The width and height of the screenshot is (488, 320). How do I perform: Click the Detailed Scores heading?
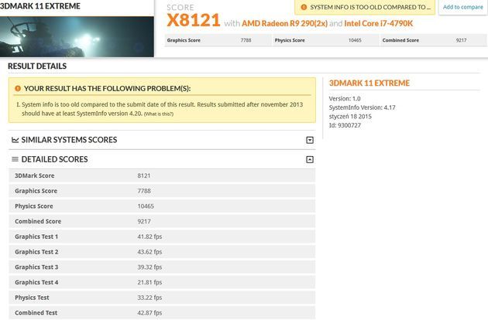point(54,159)
